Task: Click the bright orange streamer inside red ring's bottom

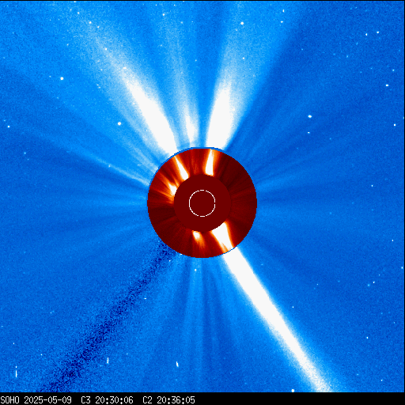Action: tap(197, 237)
